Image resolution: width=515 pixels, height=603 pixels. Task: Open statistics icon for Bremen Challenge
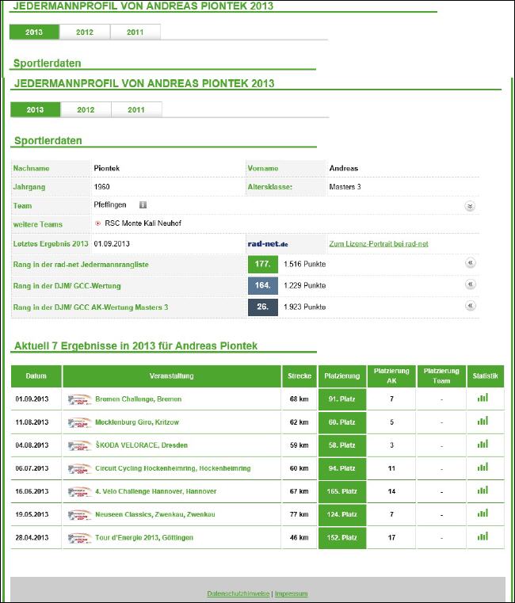(483, 398)
